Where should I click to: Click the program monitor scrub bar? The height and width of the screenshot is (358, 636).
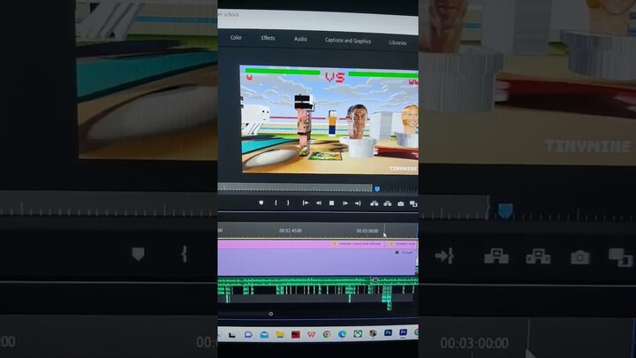point(295,187)
